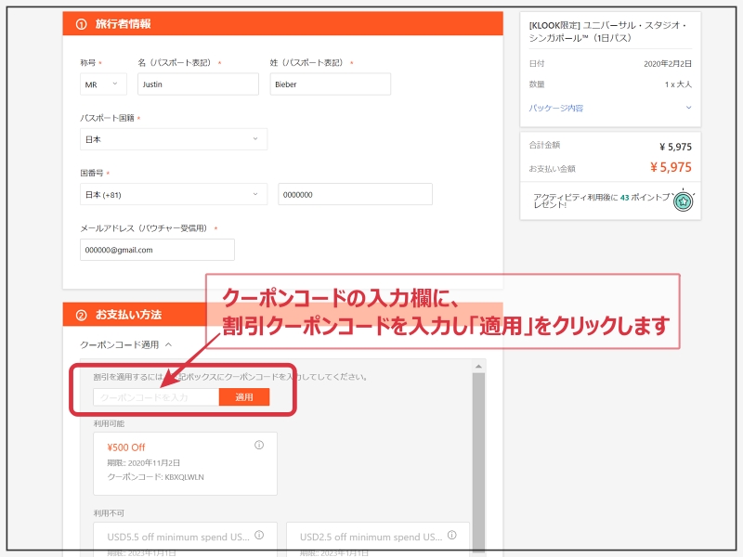Click the coupon code input field
Viewport: 743px width, 557px height.
pyautogui.click(x=156, y=397)
